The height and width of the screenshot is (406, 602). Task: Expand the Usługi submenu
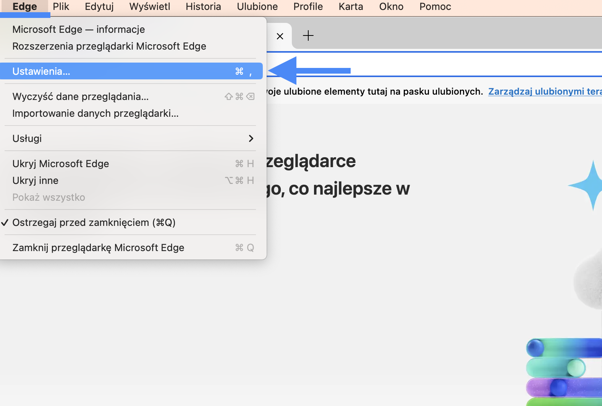(x=131, y=139)
